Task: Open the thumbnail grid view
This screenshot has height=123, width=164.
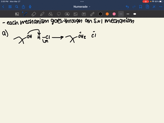Action: (x=10, y=7)
